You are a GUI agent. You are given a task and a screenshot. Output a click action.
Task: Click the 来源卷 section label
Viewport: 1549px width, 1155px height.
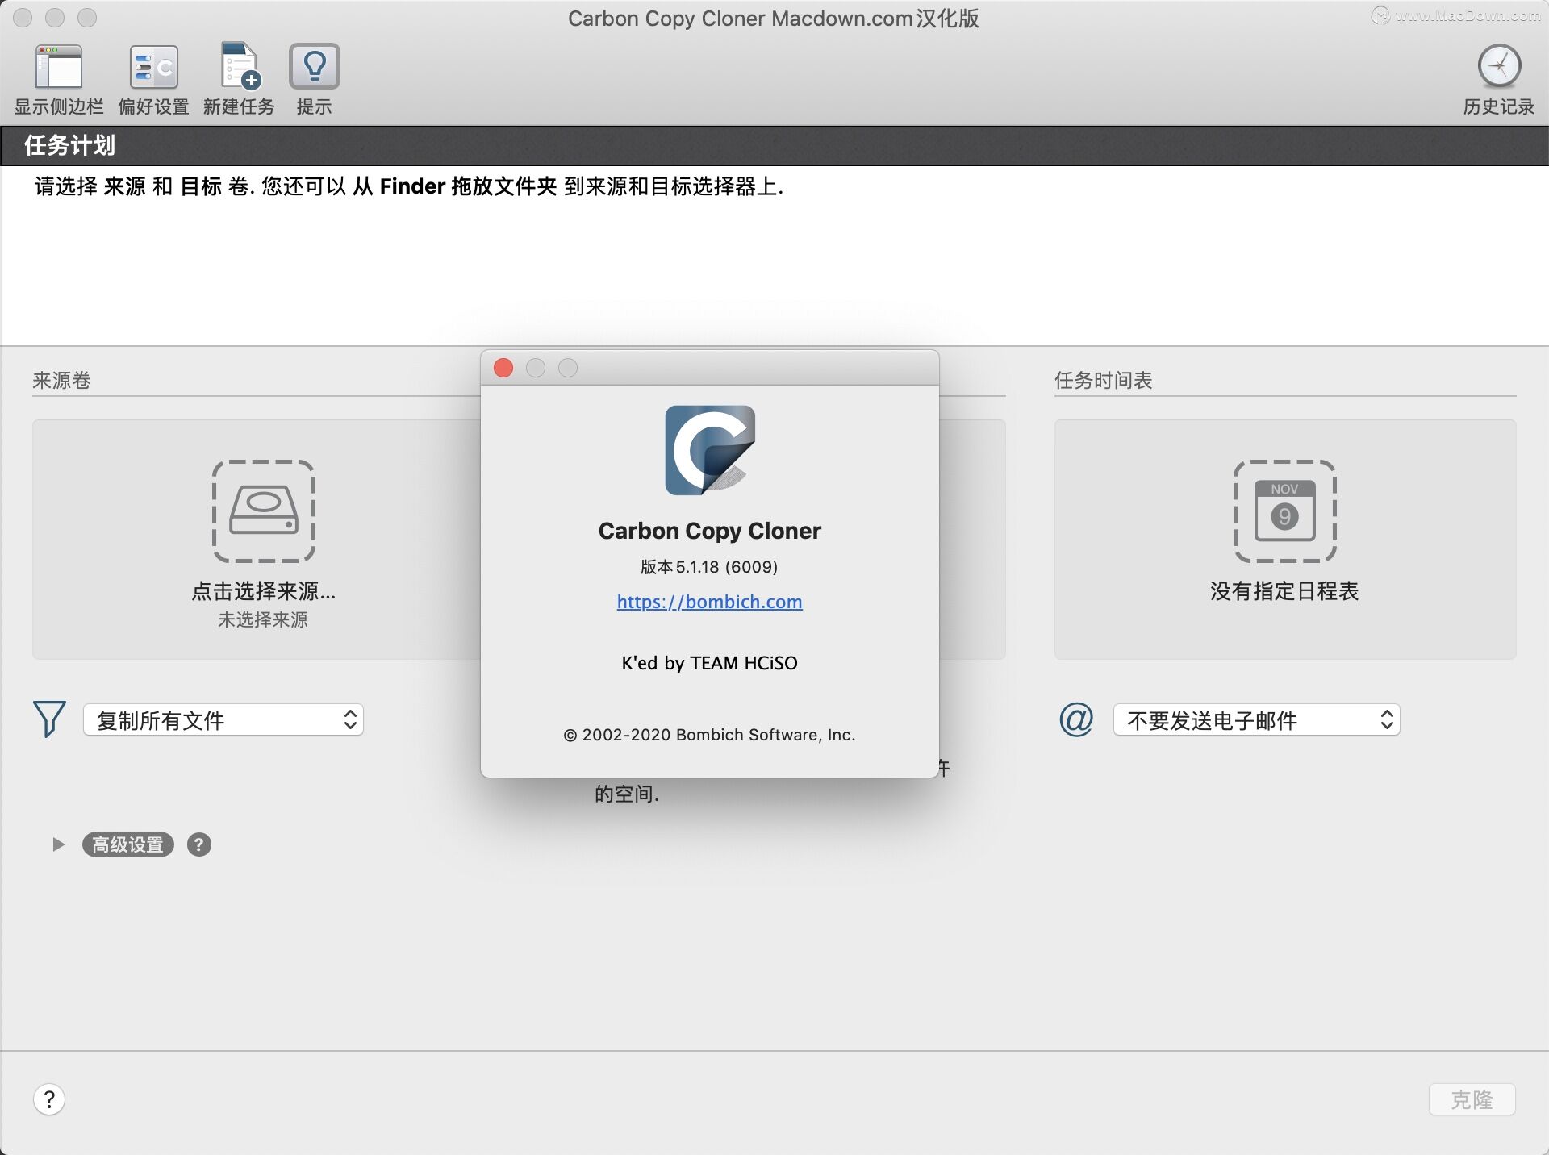[61, 380]
